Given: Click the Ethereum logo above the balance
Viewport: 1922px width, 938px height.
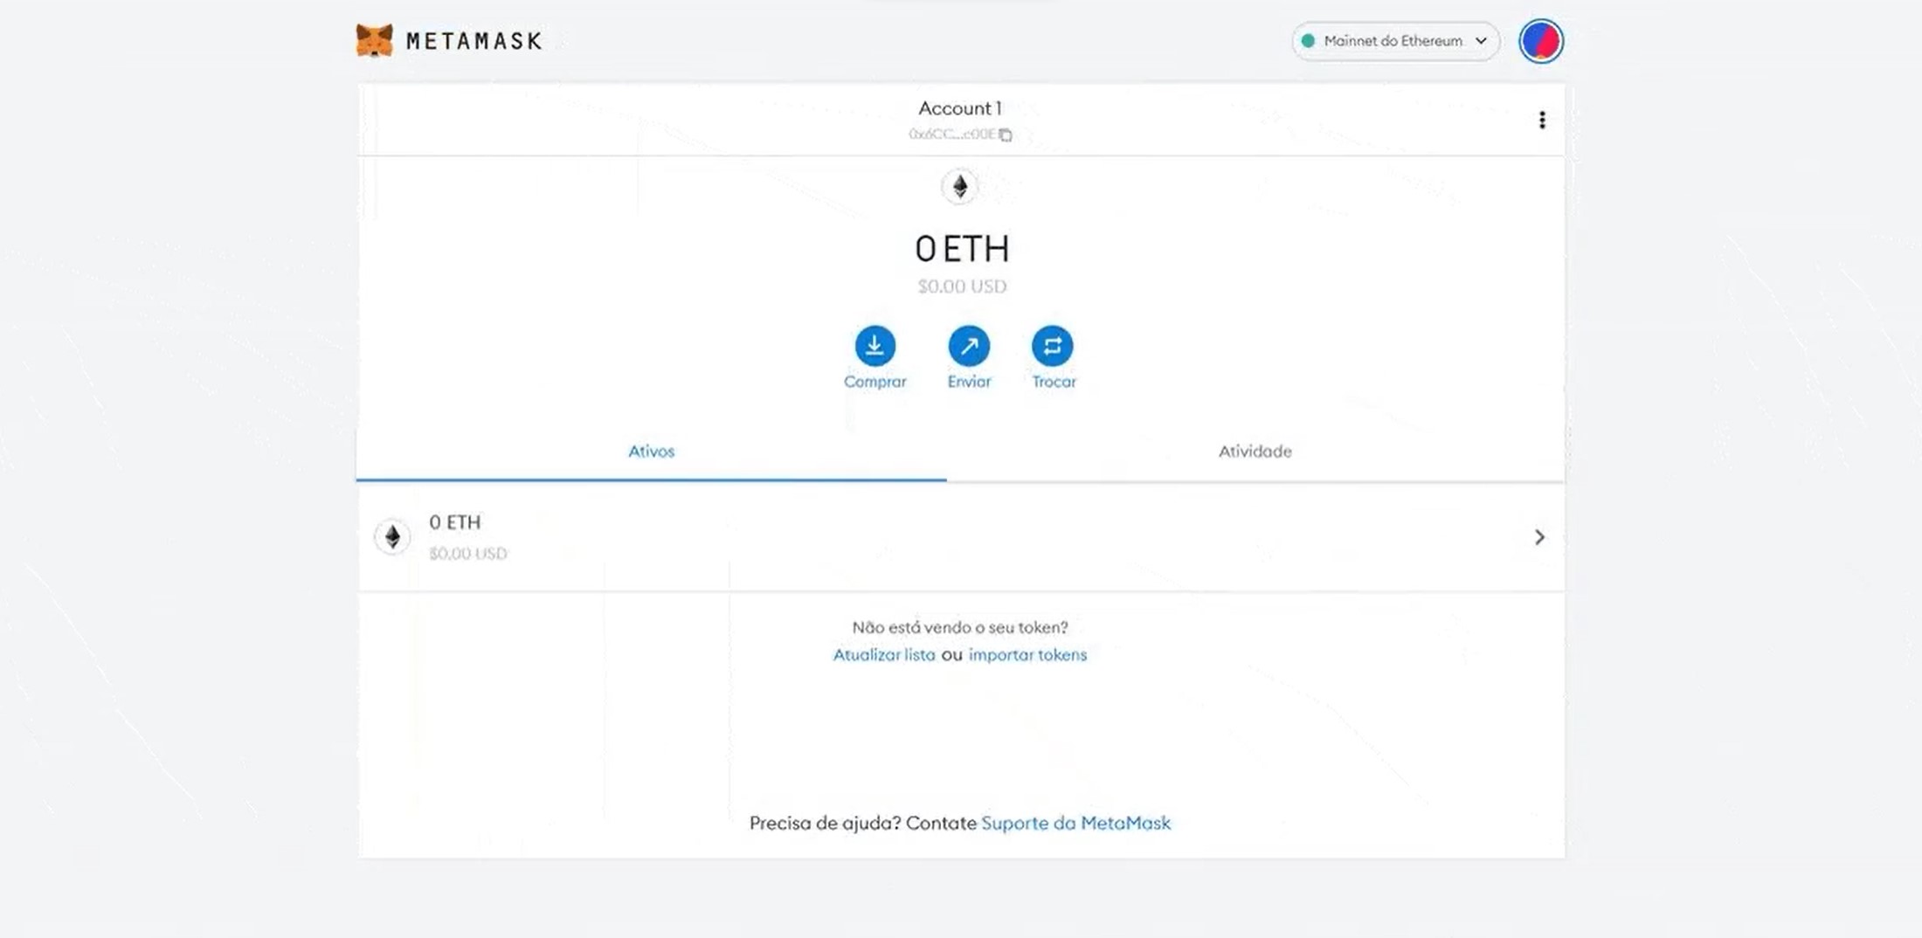Looking at the screenshot, I should (x=960, y=186).
